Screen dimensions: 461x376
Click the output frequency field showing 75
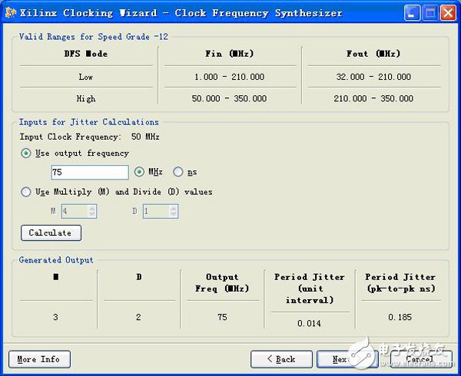[89, 173]
